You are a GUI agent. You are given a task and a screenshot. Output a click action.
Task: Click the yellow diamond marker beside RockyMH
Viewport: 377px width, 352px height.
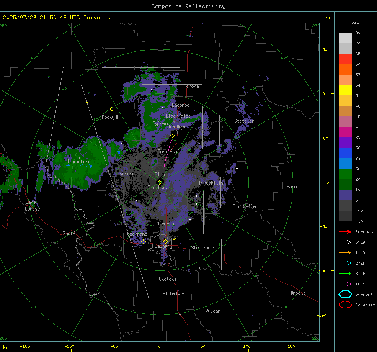click(112, 109)
